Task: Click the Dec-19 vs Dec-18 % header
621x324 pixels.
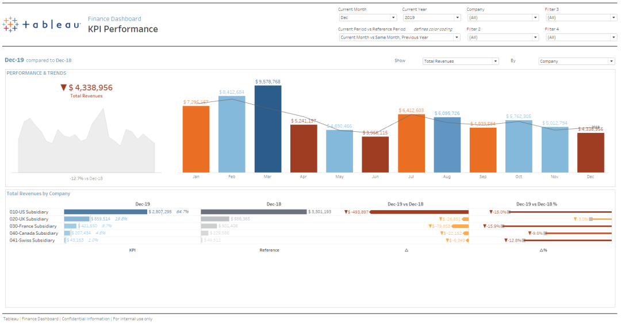Action: (536, 204)
